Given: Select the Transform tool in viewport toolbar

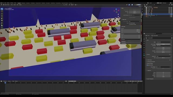Looking at the screenshot, I should pyautogui.click(x=2, y=20).
